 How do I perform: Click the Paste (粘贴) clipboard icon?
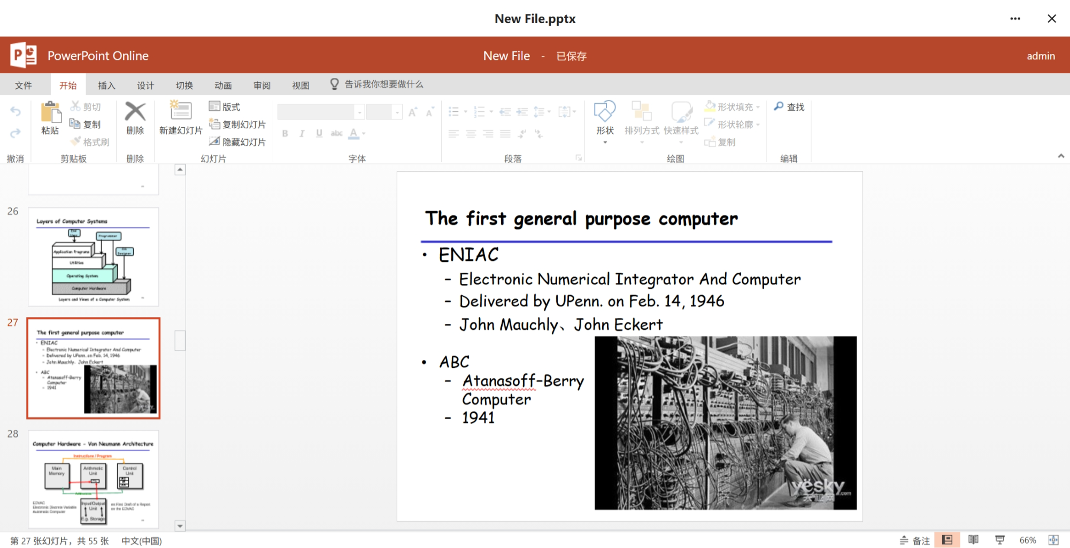pos(50,112)
